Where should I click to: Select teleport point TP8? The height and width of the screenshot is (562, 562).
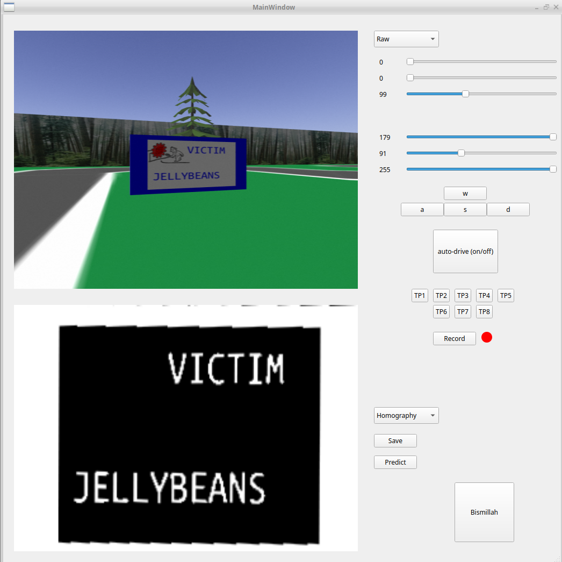click(x=484, y=311)
